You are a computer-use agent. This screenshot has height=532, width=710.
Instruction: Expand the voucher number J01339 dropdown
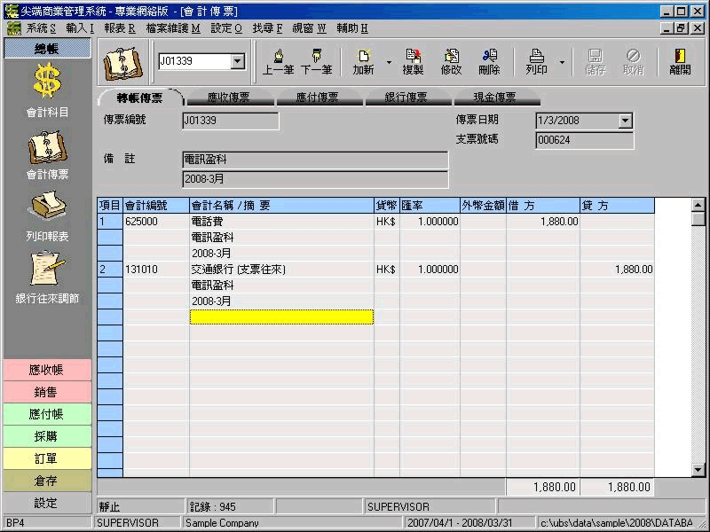tap(238, 61)
